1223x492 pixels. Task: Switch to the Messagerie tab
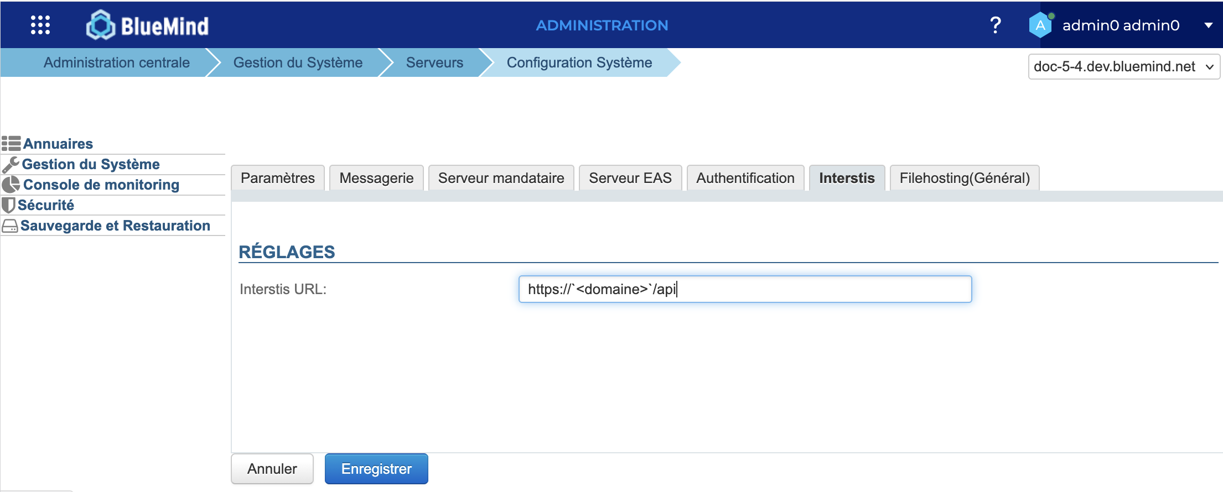pos(376,178)
